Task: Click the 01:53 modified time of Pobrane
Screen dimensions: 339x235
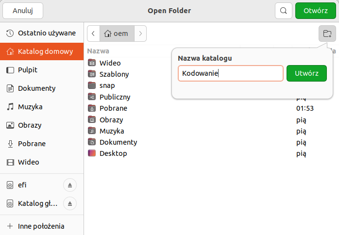Action: point(305,108)
